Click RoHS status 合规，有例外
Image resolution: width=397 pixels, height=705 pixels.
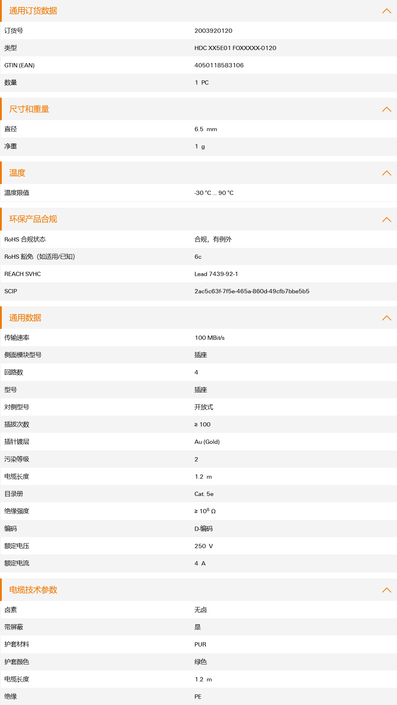click(x=213, y=239)
